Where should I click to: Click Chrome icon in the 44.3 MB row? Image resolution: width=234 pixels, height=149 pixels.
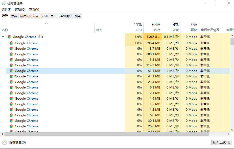point(11,76)
